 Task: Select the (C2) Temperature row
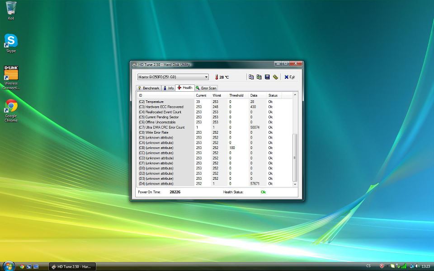pos(215,102)
